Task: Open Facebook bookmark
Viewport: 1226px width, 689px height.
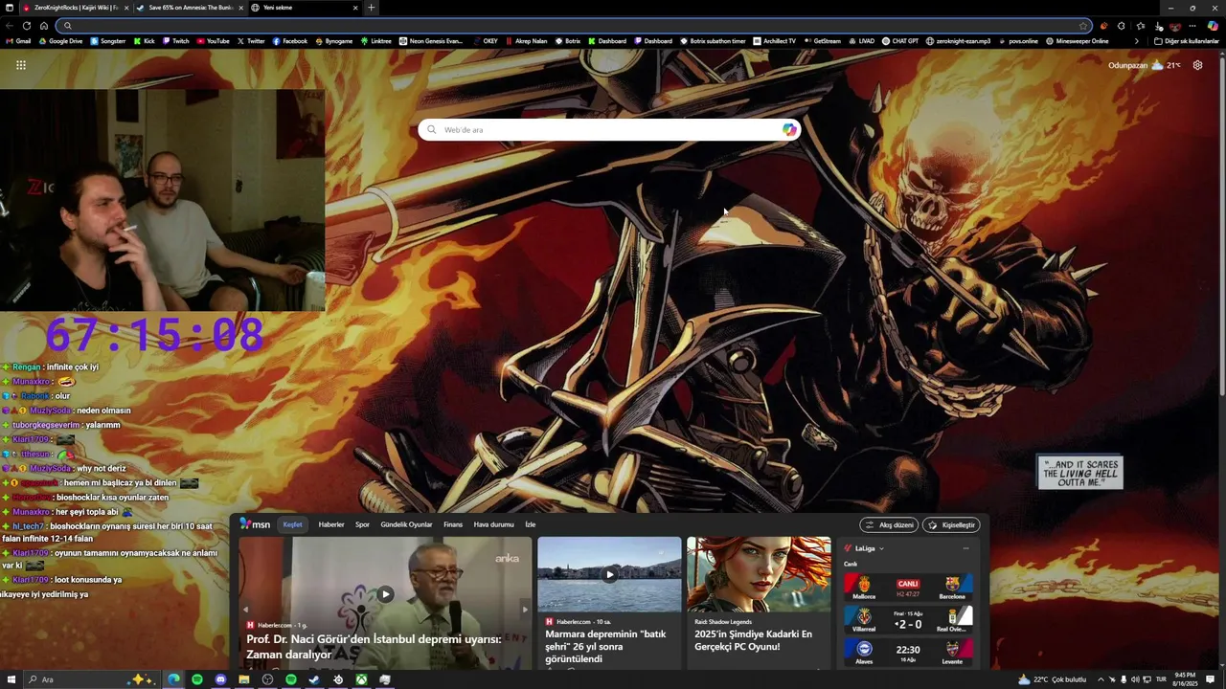Action: click(x=290, y=41)
